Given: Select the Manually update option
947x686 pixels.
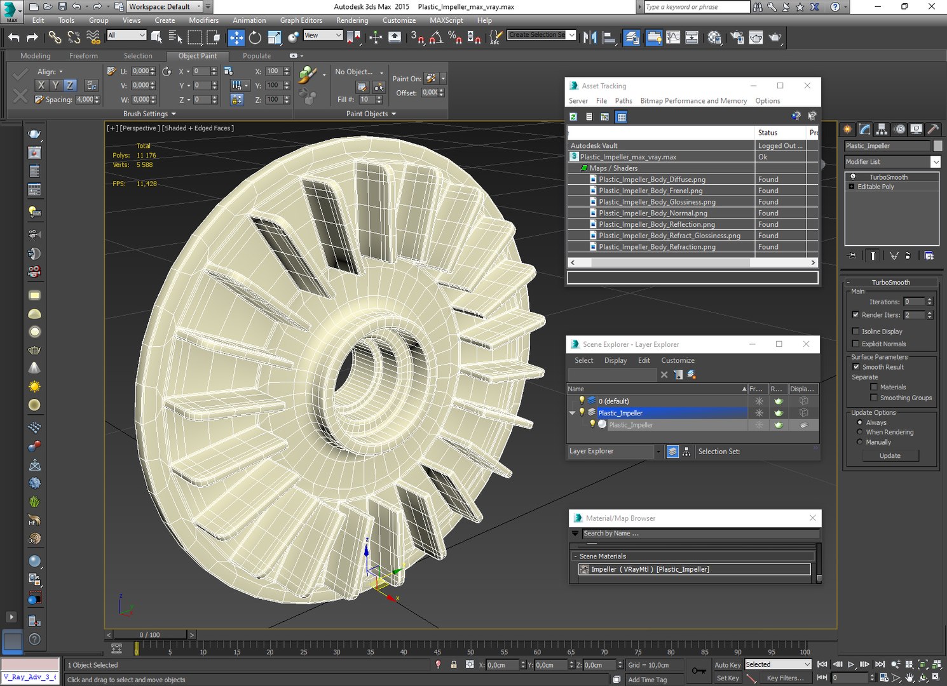Looking at the screenshot, I should [860, 442].
